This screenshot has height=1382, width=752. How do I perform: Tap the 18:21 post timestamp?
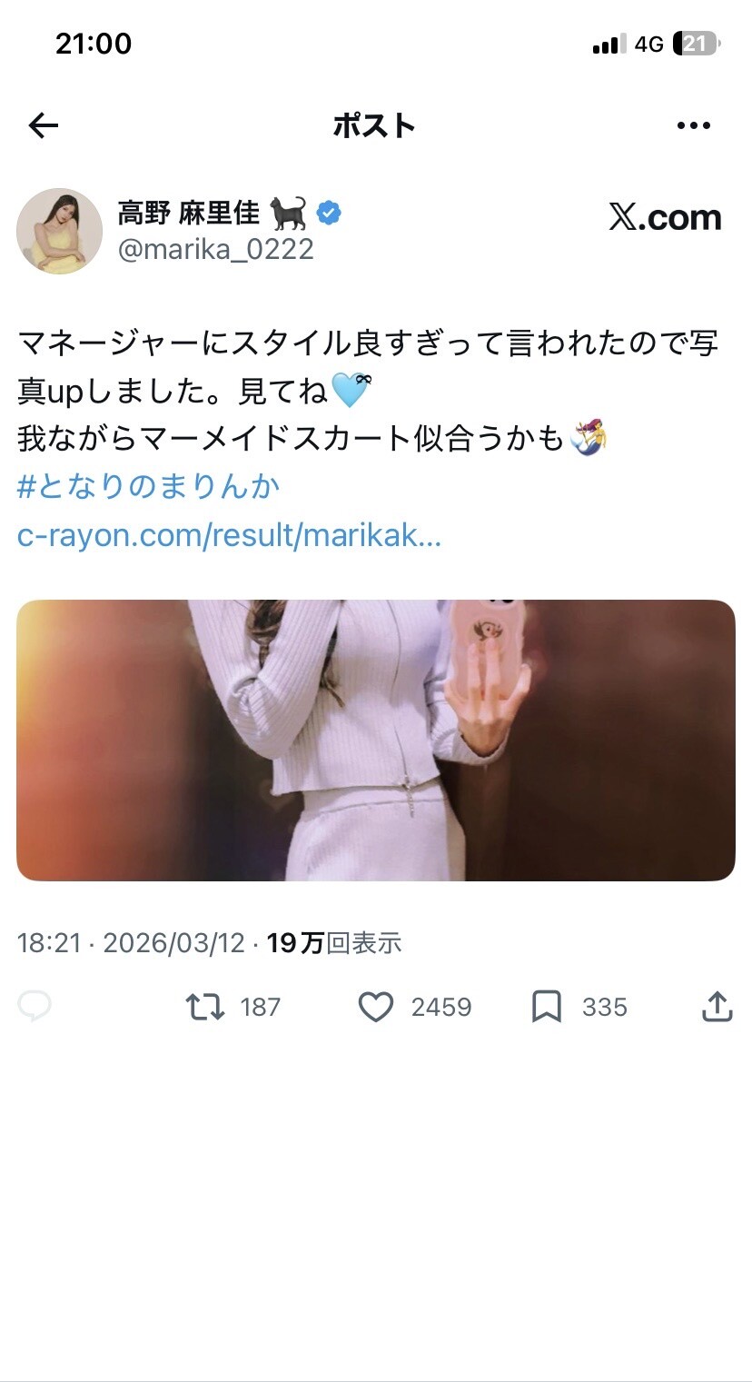click(49, 943)
